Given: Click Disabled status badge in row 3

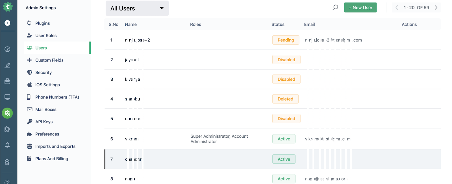Looking at the screenshot, I should 286,79.
